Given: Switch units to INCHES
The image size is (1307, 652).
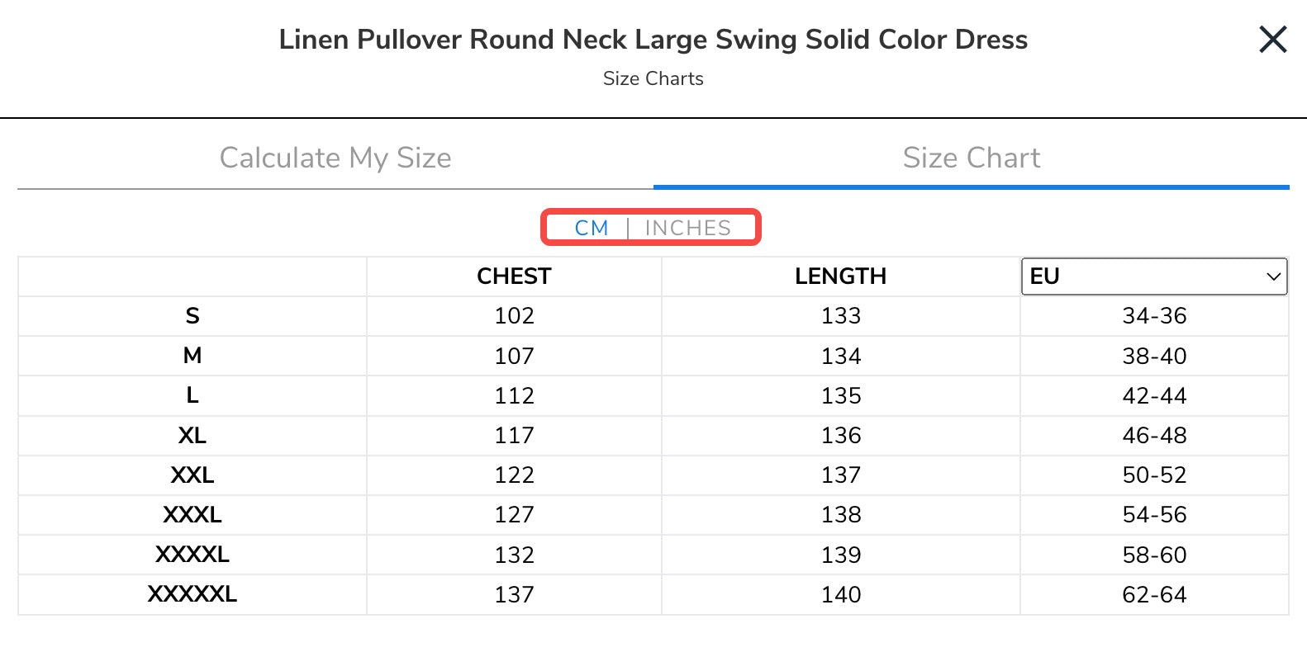Looking at the screenshot, I should pos(687,228).
